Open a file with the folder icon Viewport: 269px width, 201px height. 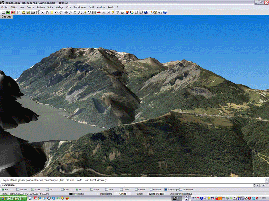click(24, 12)
